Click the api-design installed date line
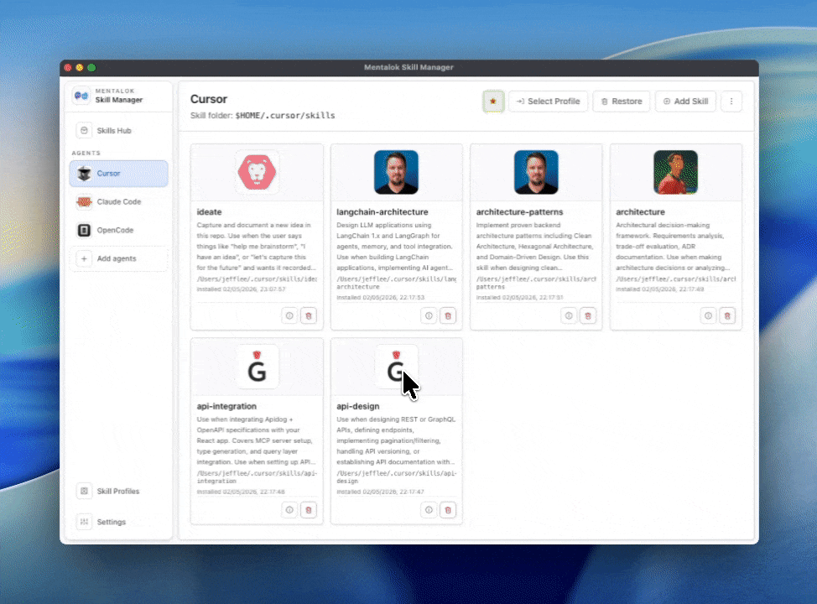Screen dimensions: 817x604 tap(380, 492)
